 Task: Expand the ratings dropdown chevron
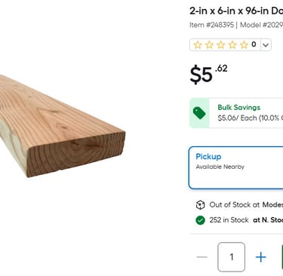point(266,45)
